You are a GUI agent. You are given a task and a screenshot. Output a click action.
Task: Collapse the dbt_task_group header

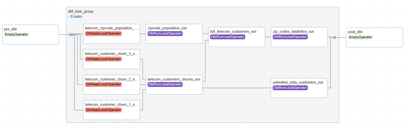pyautogui.click(x=81, y=12)
